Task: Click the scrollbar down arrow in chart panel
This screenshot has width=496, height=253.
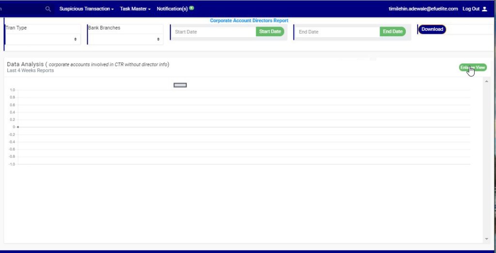Action: [x=486, y=239]
